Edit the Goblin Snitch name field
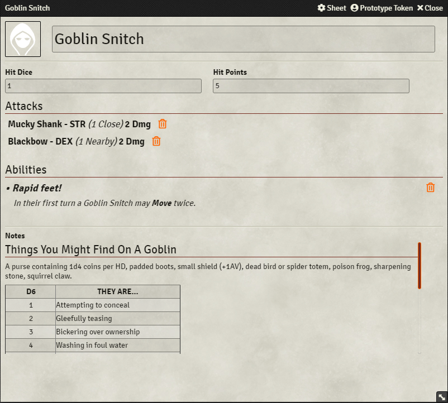Image resolution: width=448 pixels, height=403 pixels. point(244,39)
